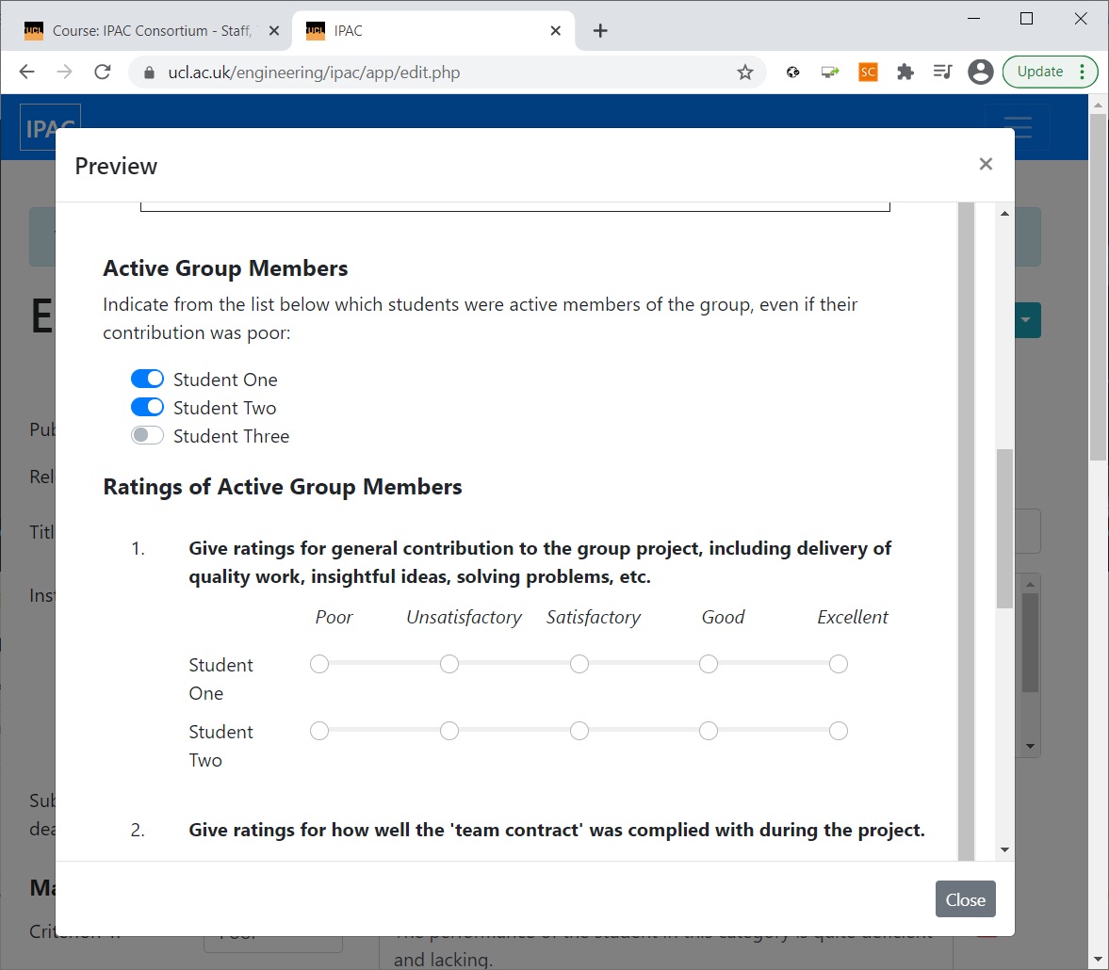Viewport: 1109px width, 970px height.
Task: Enable the Student Three active member switch
Action: (x=147, y=435)
